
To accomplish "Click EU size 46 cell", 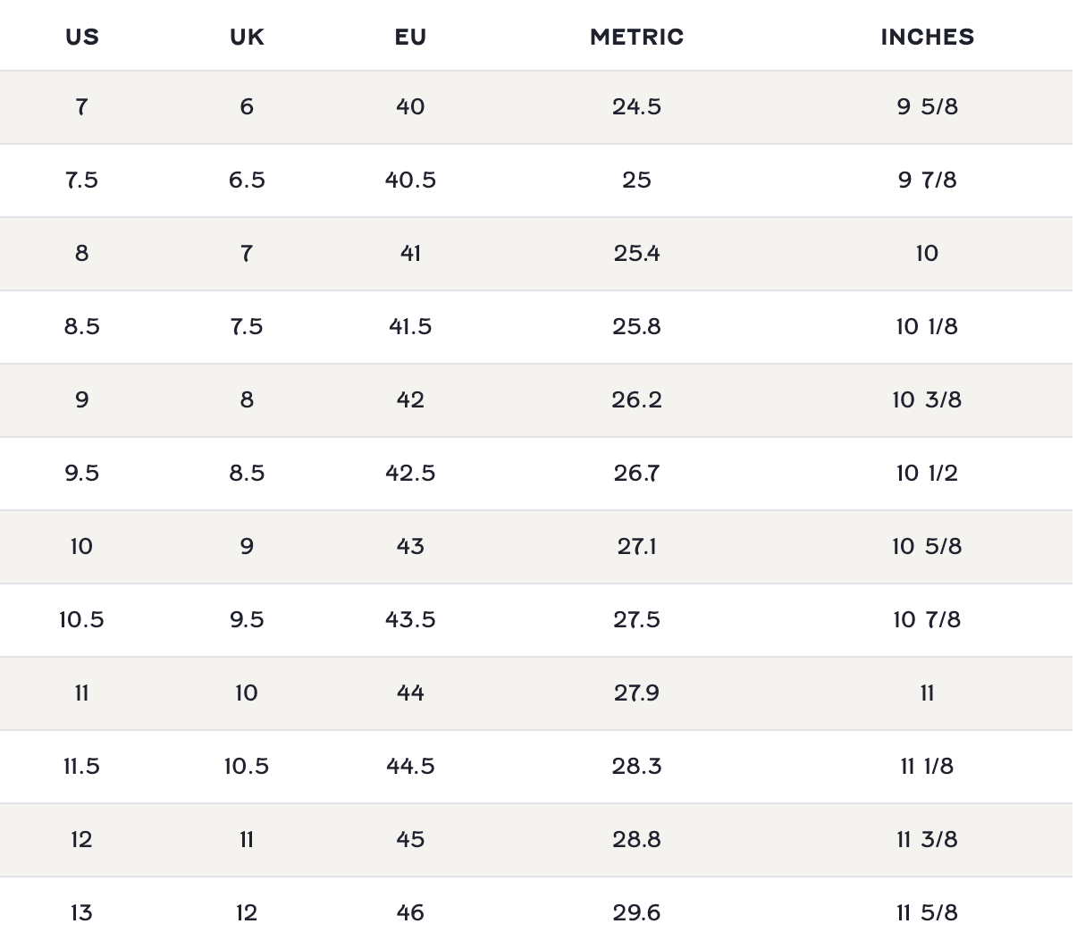I will pos(410,913).
